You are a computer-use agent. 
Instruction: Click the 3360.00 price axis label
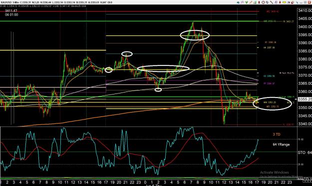305,91
